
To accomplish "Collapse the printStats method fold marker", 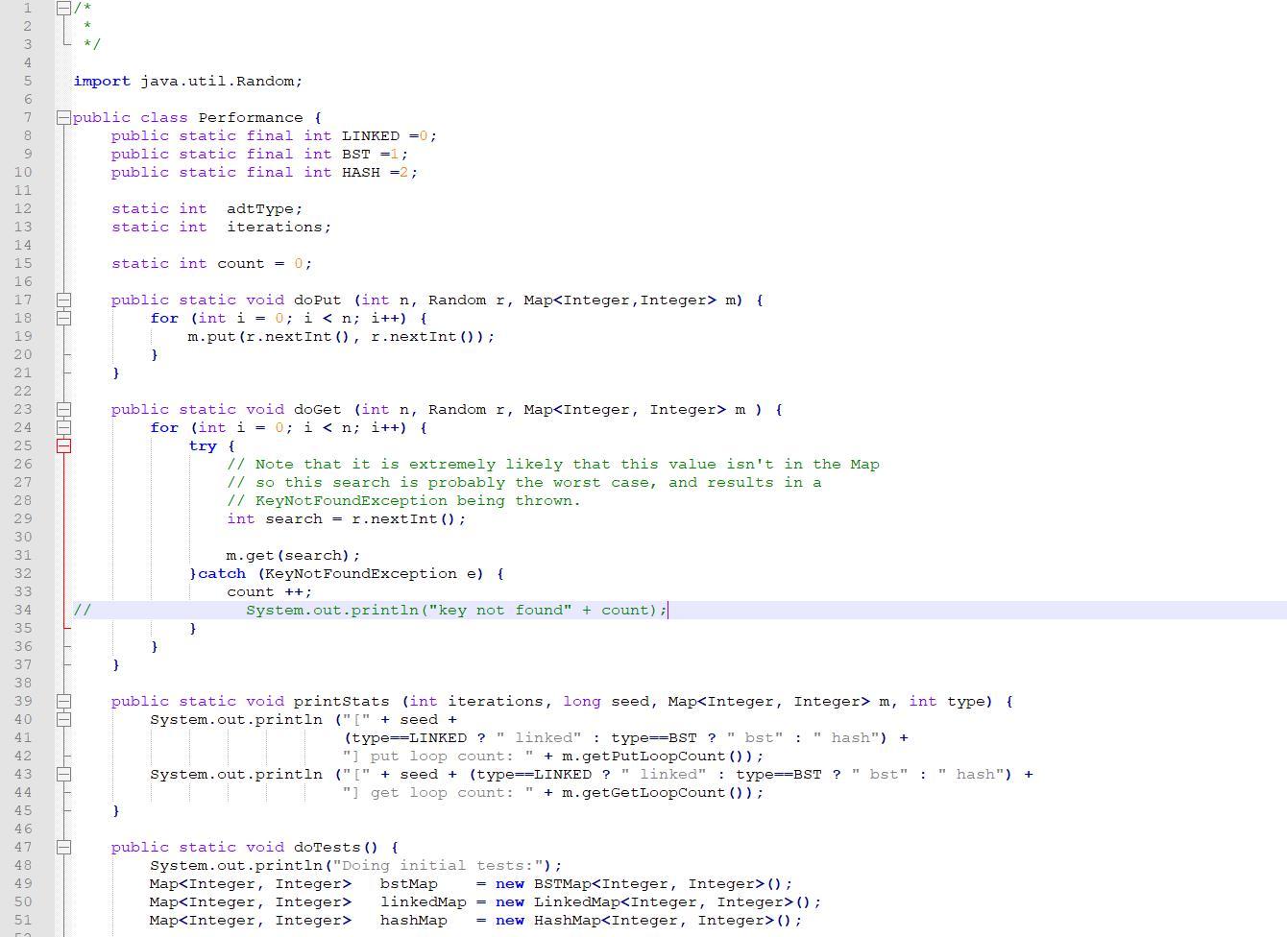I will (x=63, y=701).
